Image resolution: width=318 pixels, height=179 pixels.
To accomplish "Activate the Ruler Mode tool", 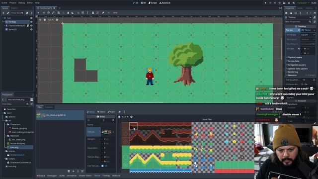I will click(x=73, y=13).
